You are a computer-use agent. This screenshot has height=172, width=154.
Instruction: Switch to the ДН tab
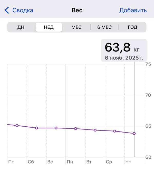coord(21,27)
